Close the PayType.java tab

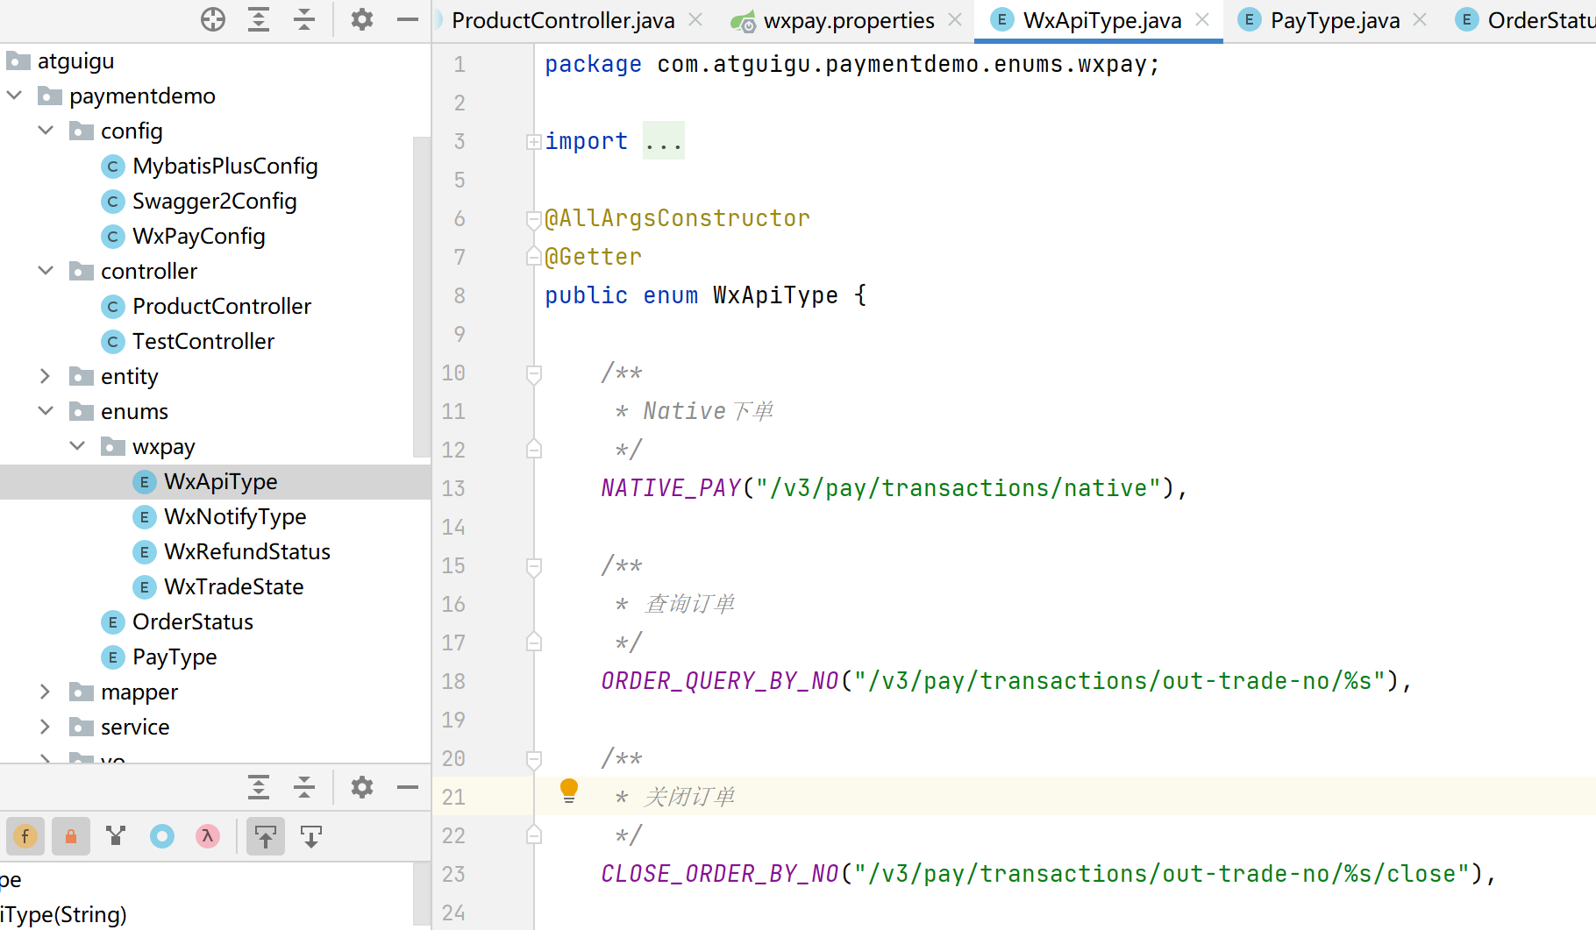[x=1420, y=19]
